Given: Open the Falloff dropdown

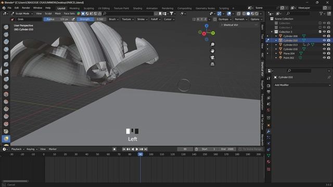Looking at the screenshot, I should pyautogui.click(x=156, y=19).
